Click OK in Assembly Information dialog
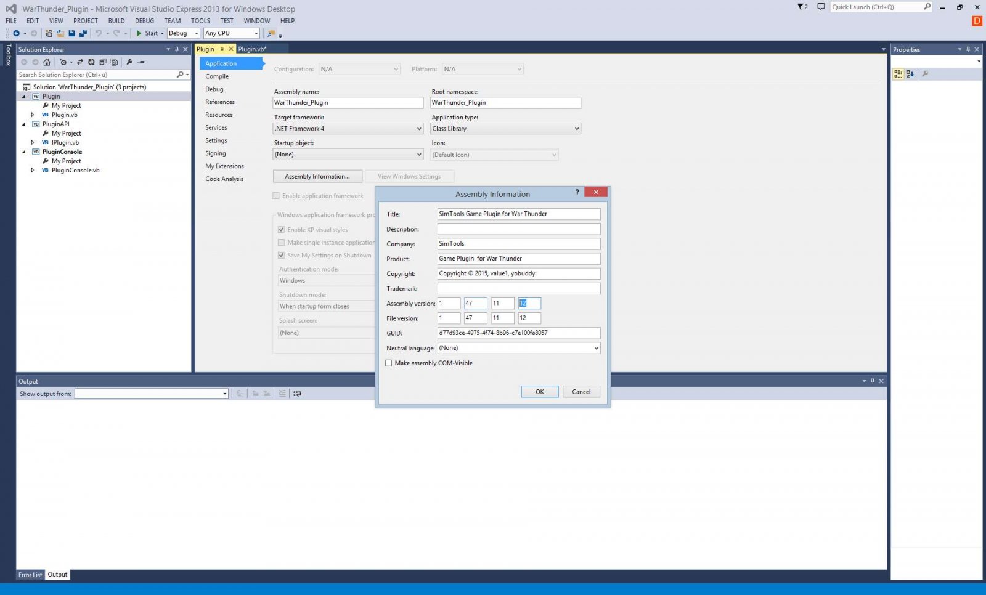The image size is (986, 595). click(x=540, y=392)
